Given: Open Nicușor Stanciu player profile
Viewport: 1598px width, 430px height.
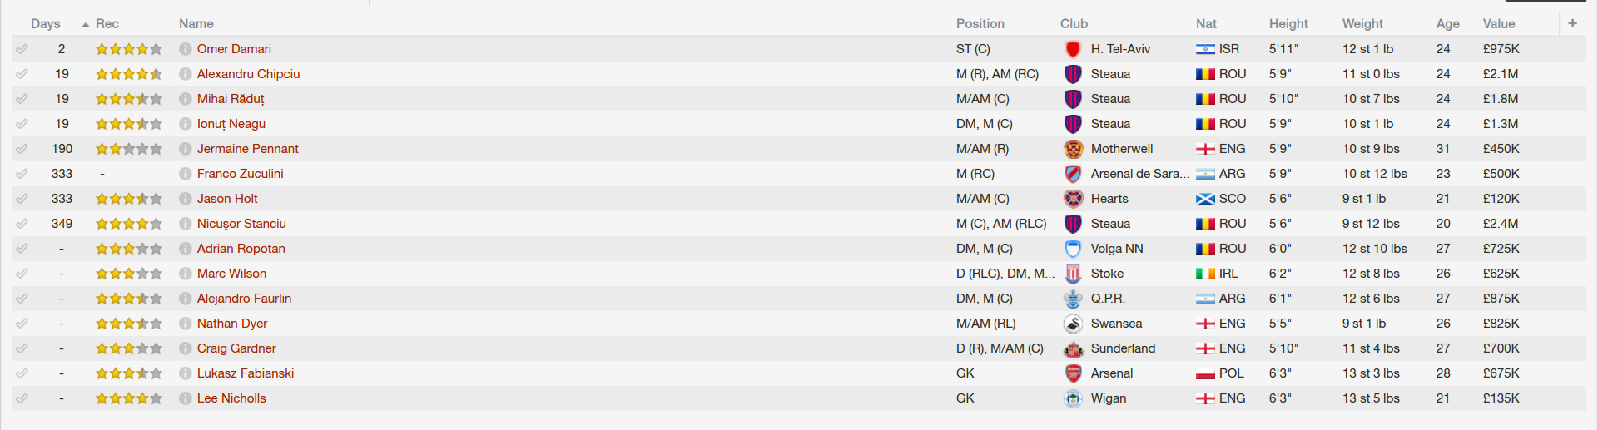Looking at the screenshot, I should point(241,224).
